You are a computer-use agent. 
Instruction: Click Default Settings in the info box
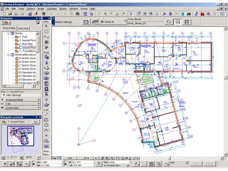click(x=63, y=22)
